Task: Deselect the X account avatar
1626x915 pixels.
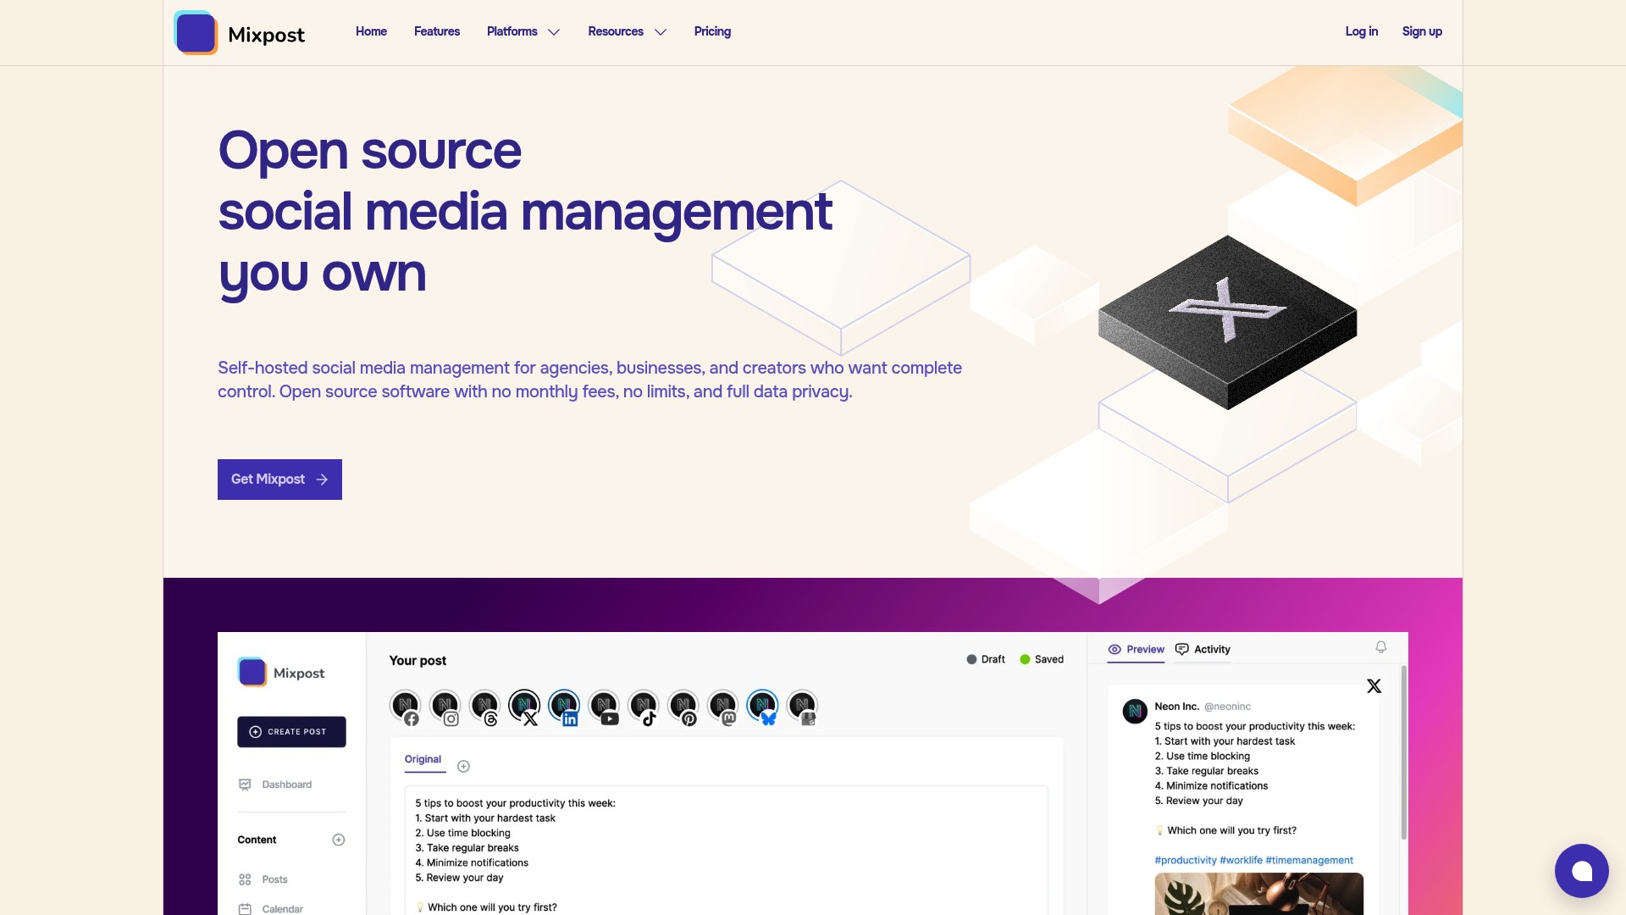Action: (x=524, y=706)
